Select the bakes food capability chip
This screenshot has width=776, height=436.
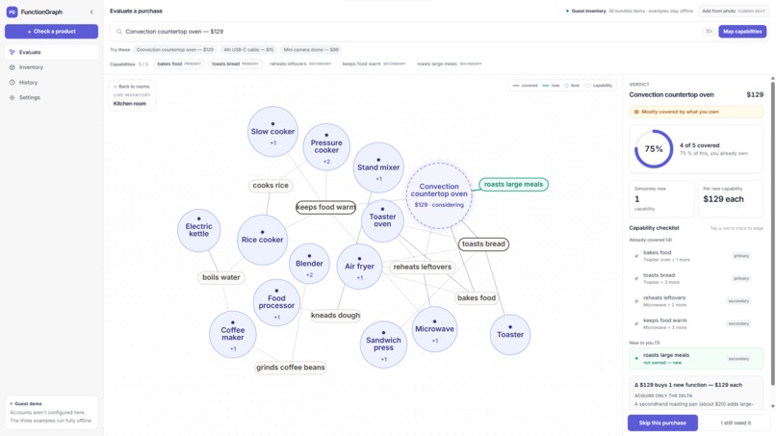coord(179,64)
